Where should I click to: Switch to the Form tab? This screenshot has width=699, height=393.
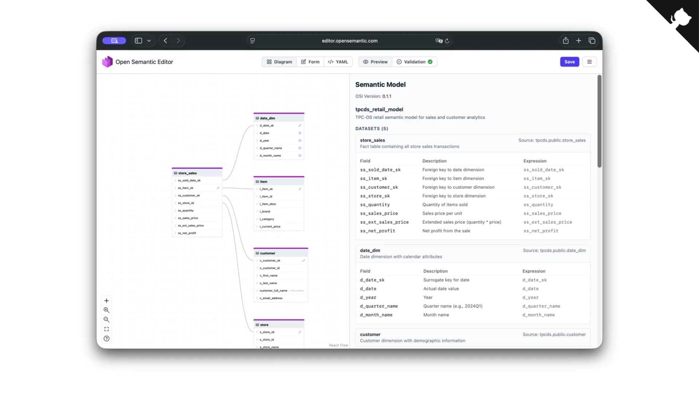(310, 62)
